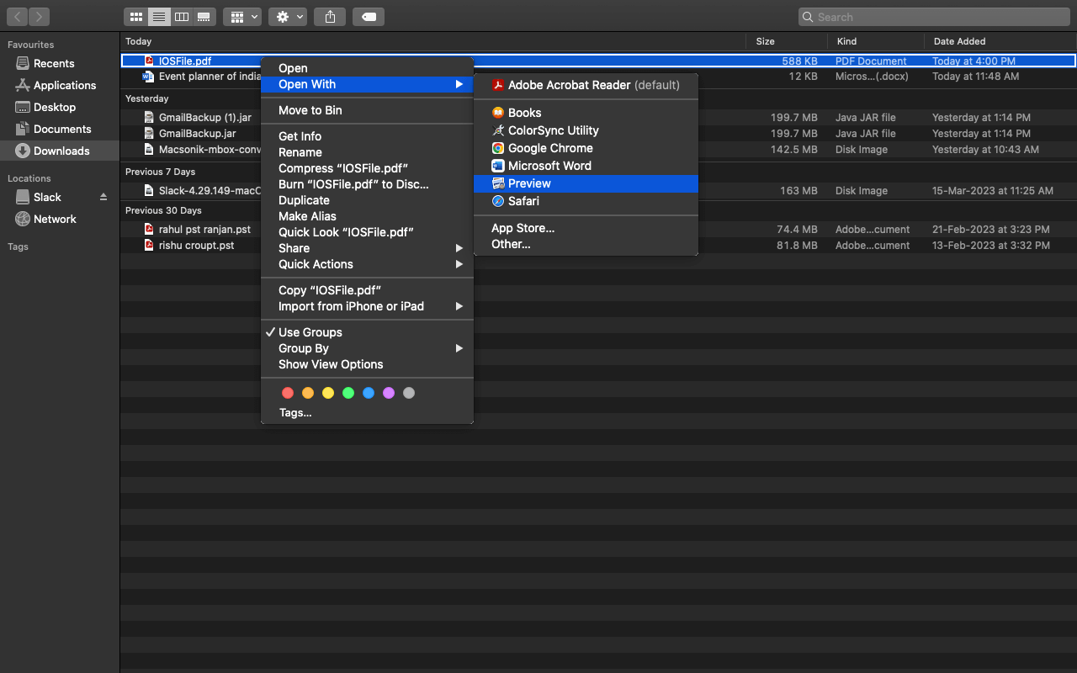Go back with the toolbar back arrow
This screenshot has width=1077, height=673.
tap(18, 17)
